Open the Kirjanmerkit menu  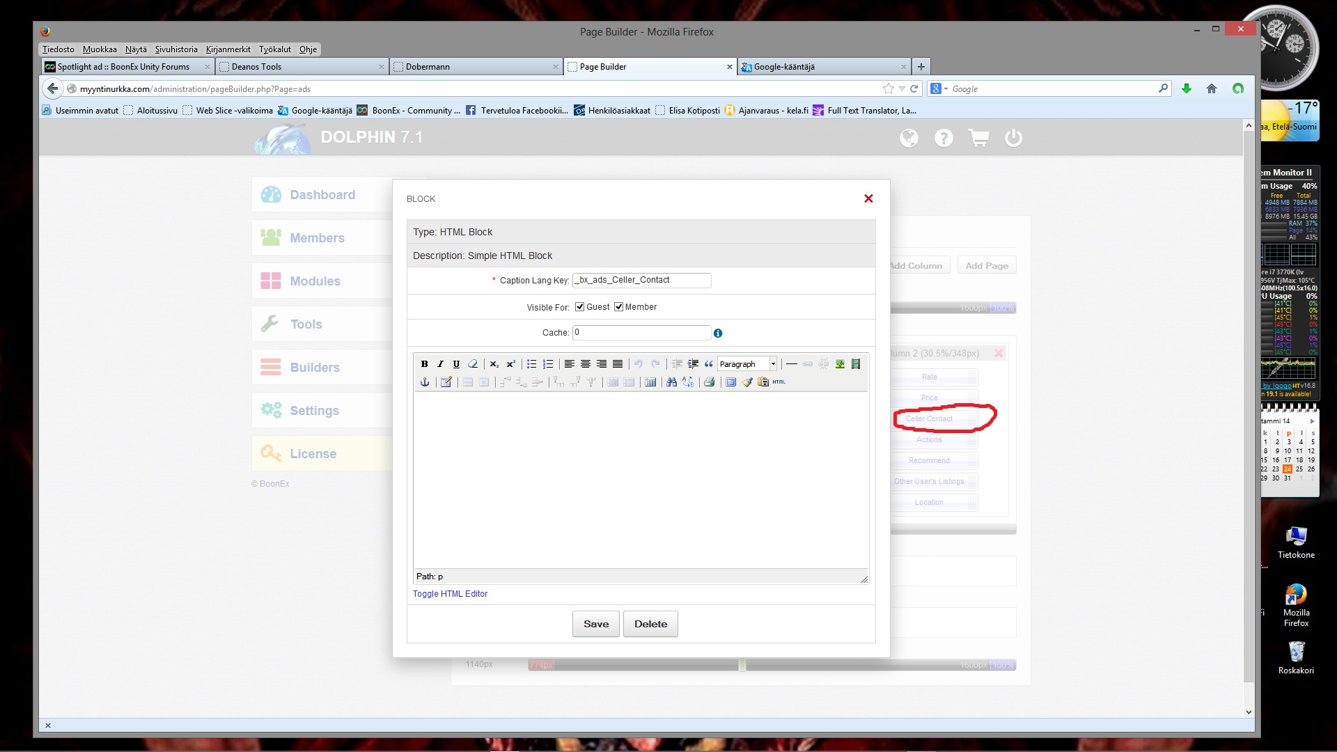228,49
